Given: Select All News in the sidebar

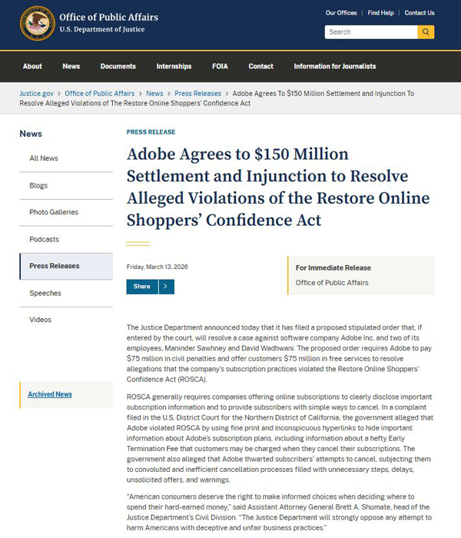Looking at the screenshot, I should (44, 158).
